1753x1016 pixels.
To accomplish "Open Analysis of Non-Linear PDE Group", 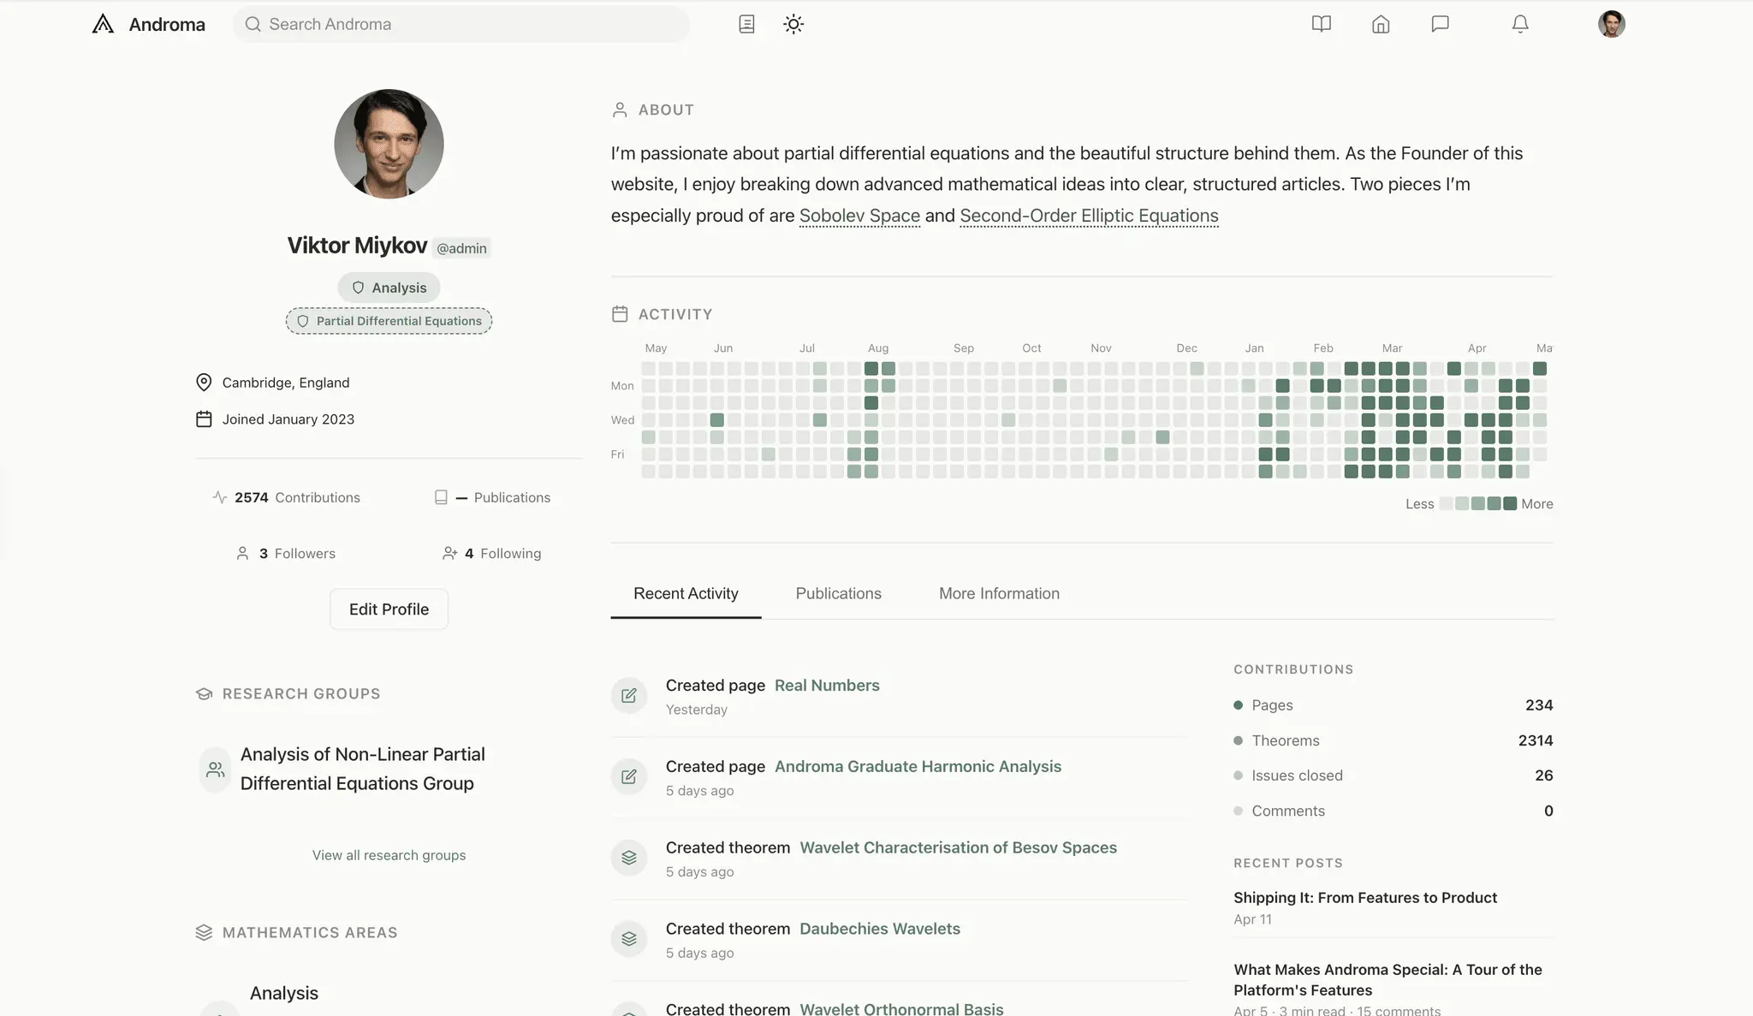I will [x=363, y=769].
